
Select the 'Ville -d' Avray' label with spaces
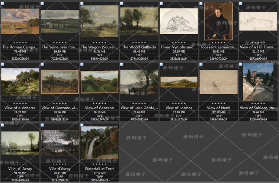point(20,169)
